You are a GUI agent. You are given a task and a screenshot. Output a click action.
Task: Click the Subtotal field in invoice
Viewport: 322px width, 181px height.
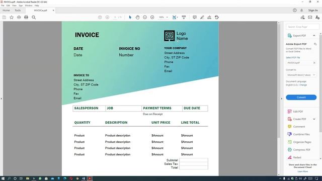pos(193,160)
